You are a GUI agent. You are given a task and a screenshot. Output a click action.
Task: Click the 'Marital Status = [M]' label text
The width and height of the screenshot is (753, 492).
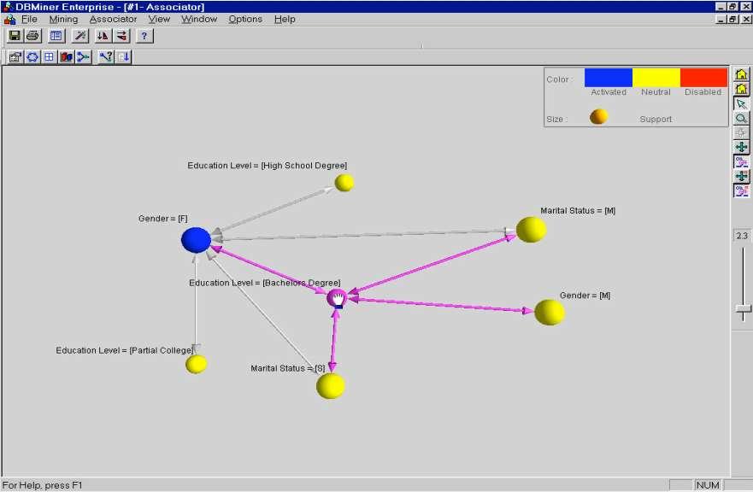point(578,211)
